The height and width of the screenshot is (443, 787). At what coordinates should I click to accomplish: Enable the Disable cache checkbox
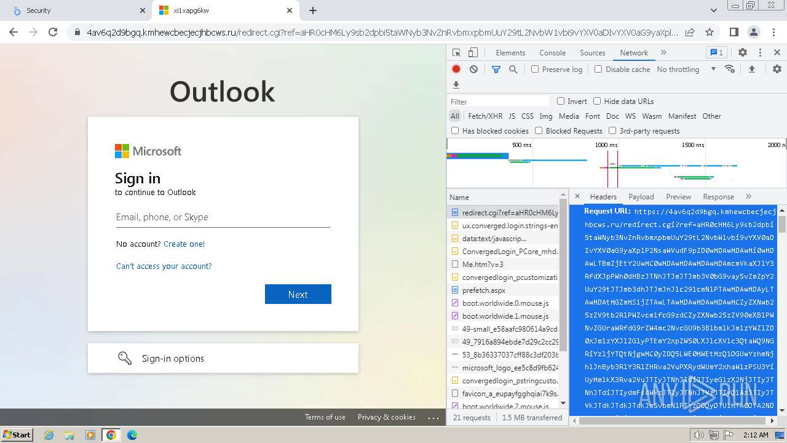(x=598, y=69)
